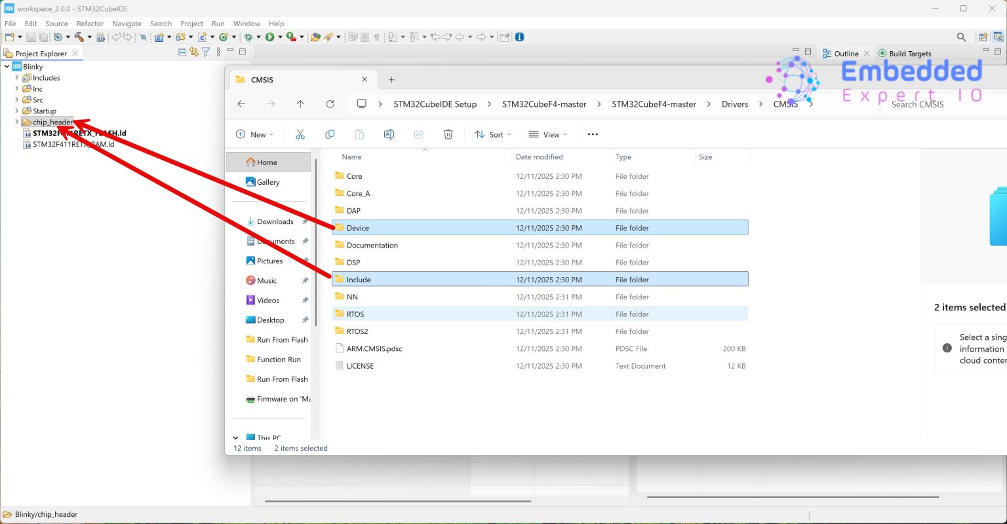1007x524 pixels.
Task: Click the Rename icon in File Explorer toolbar
Action: pos(389,134)
